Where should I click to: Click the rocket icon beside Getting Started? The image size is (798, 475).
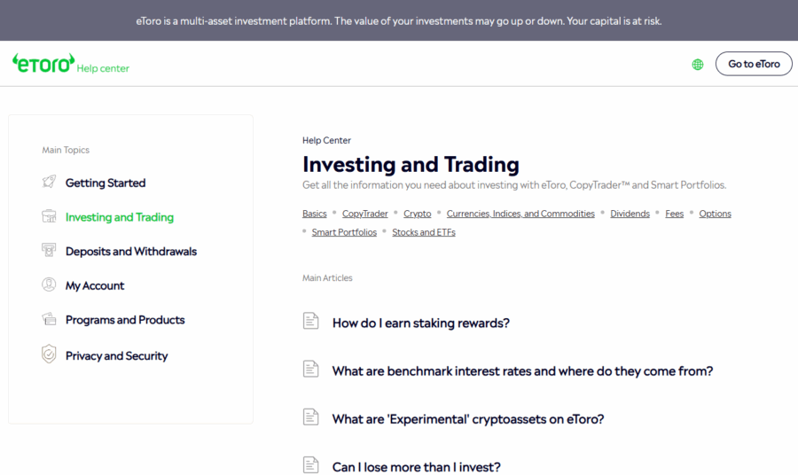pos(49,183)
